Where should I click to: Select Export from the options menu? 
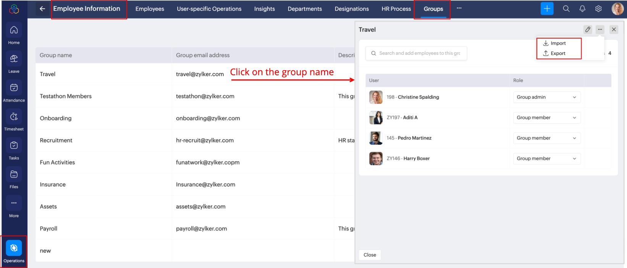click(x=558, y=53)
